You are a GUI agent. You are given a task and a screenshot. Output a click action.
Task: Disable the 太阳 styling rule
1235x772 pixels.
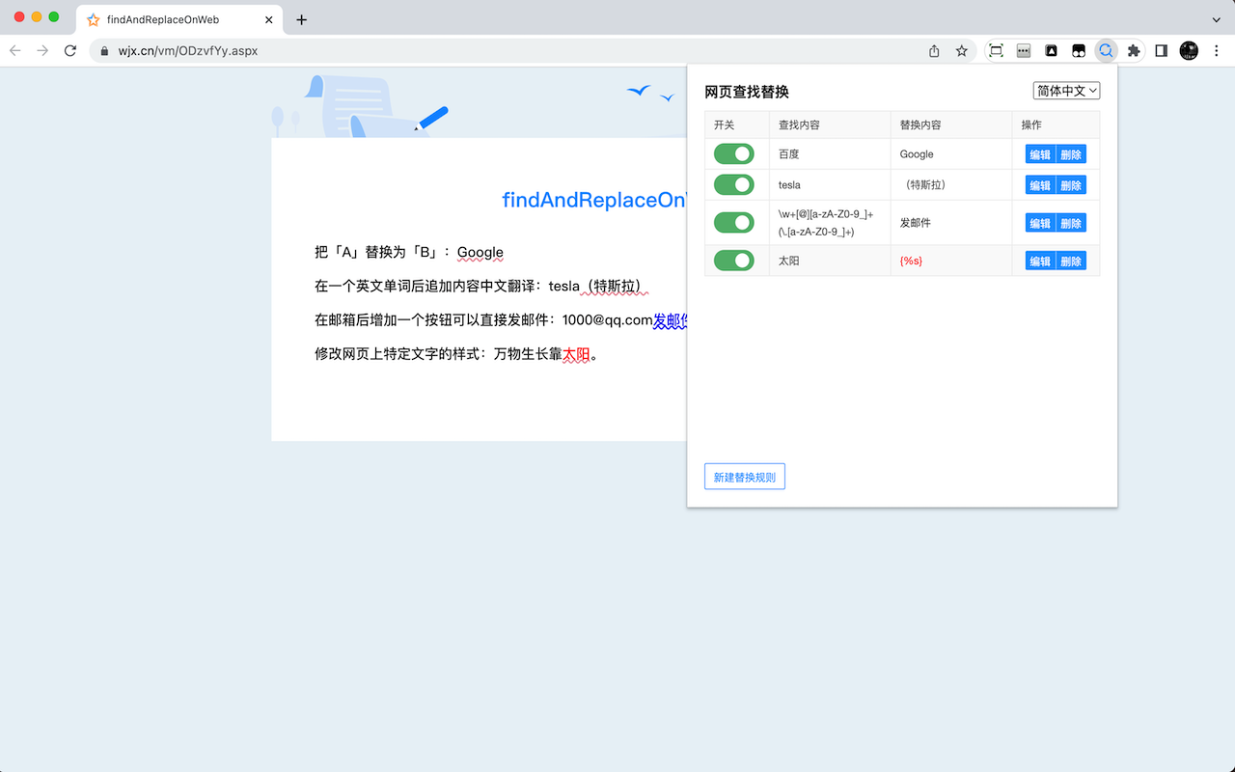pos(733,260)
